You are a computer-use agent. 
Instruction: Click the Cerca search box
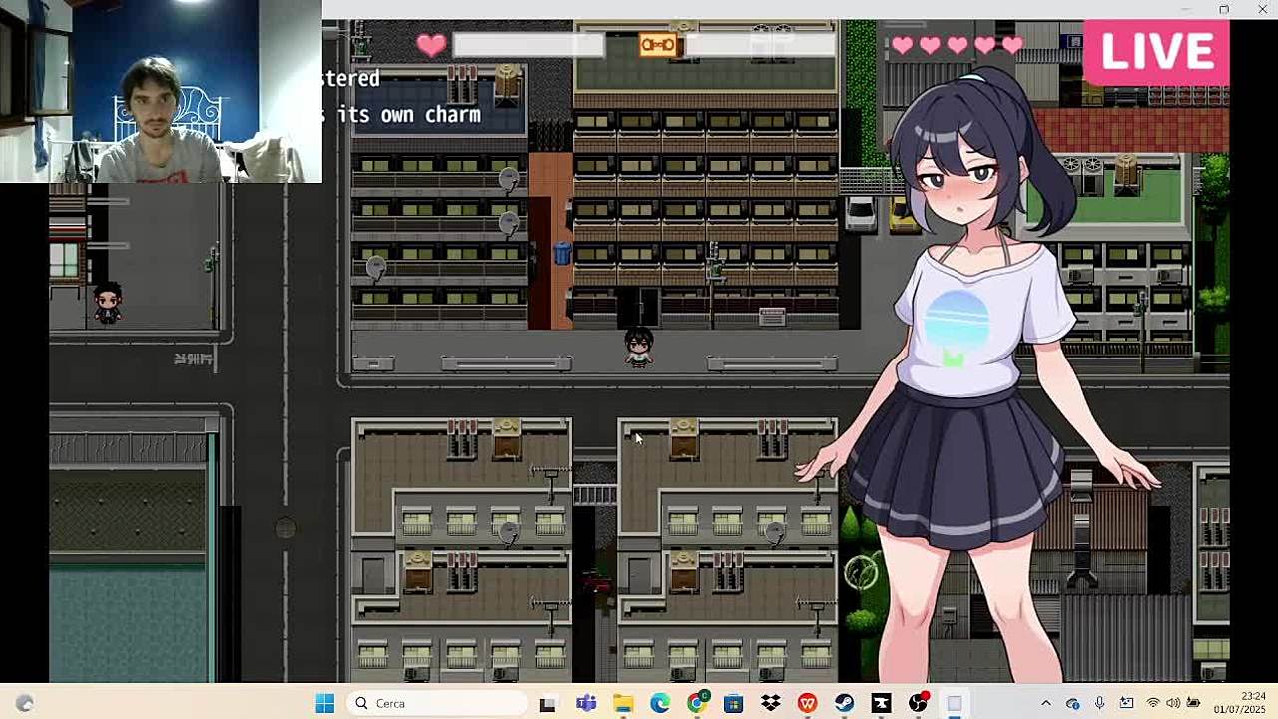437,703
